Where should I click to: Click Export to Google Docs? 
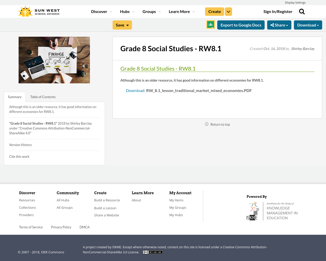coord(241,24)
